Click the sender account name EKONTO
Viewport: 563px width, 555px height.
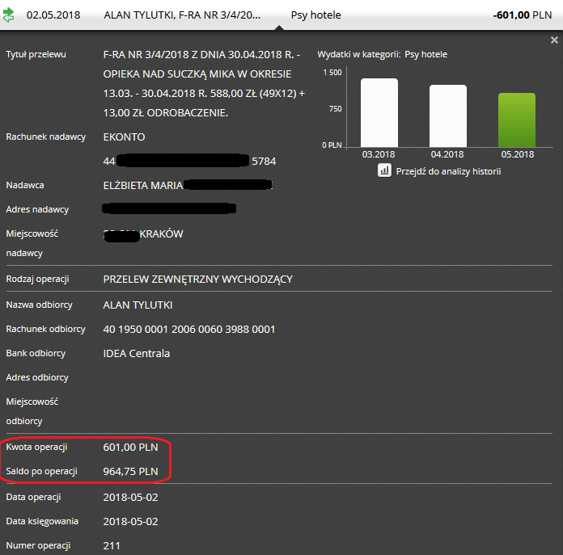tap(124, 137)
